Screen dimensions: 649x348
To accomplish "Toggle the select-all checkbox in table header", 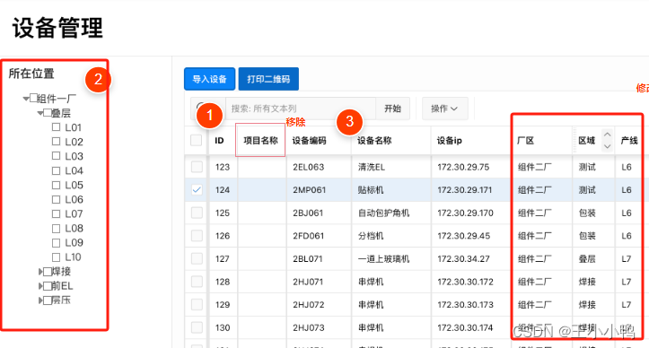I will tap(197, 140).
